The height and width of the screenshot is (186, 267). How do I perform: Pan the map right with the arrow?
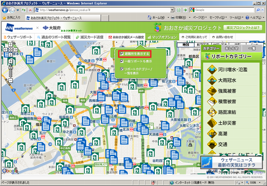pyautogui.click(x=16, y=50)
